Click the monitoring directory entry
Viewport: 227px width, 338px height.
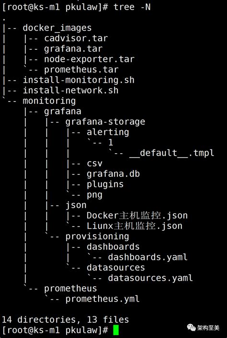[x=49, y=101]
